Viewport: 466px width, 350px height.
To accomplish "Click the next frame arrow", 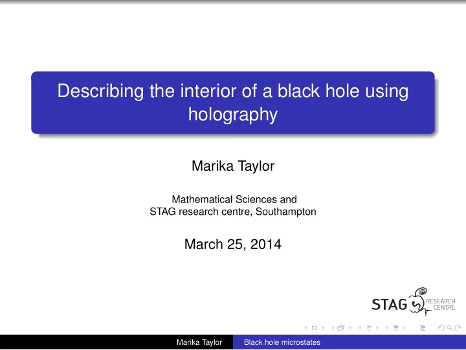I will pos(350,328).
